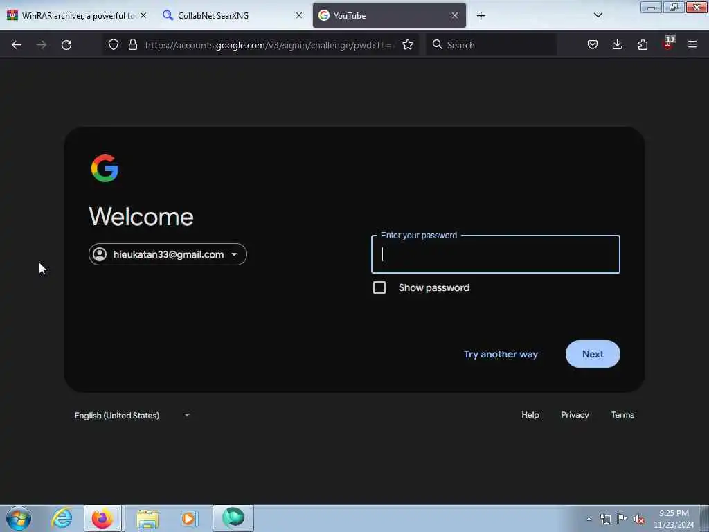Screen dimensions: 709x532
Task: Launch Internet Explorer from taskbar
Action: point(62,518)
